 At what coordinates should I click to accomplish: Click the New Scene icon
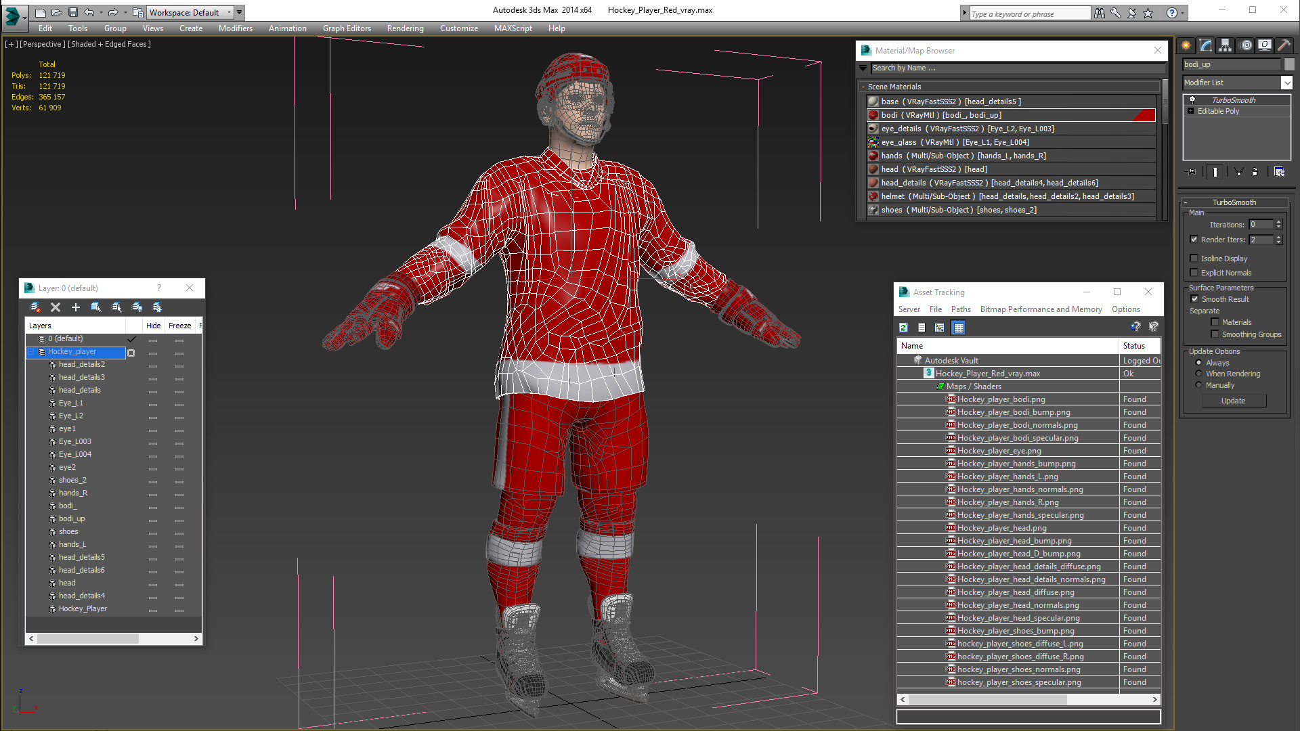click(x=41, y=13)
